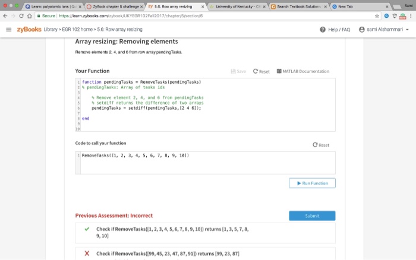The image size is (416, 260).
Task: Click the address bar URL field
Action: pos(207,16)
